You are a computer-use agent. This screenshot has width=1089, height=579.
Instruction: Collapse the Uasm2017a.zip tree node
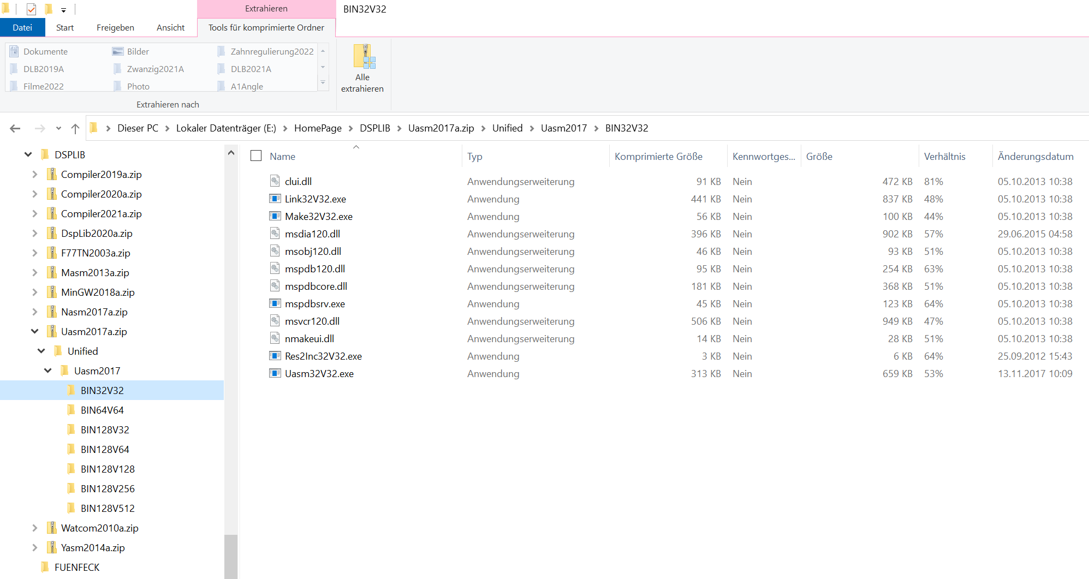[34, 331]
